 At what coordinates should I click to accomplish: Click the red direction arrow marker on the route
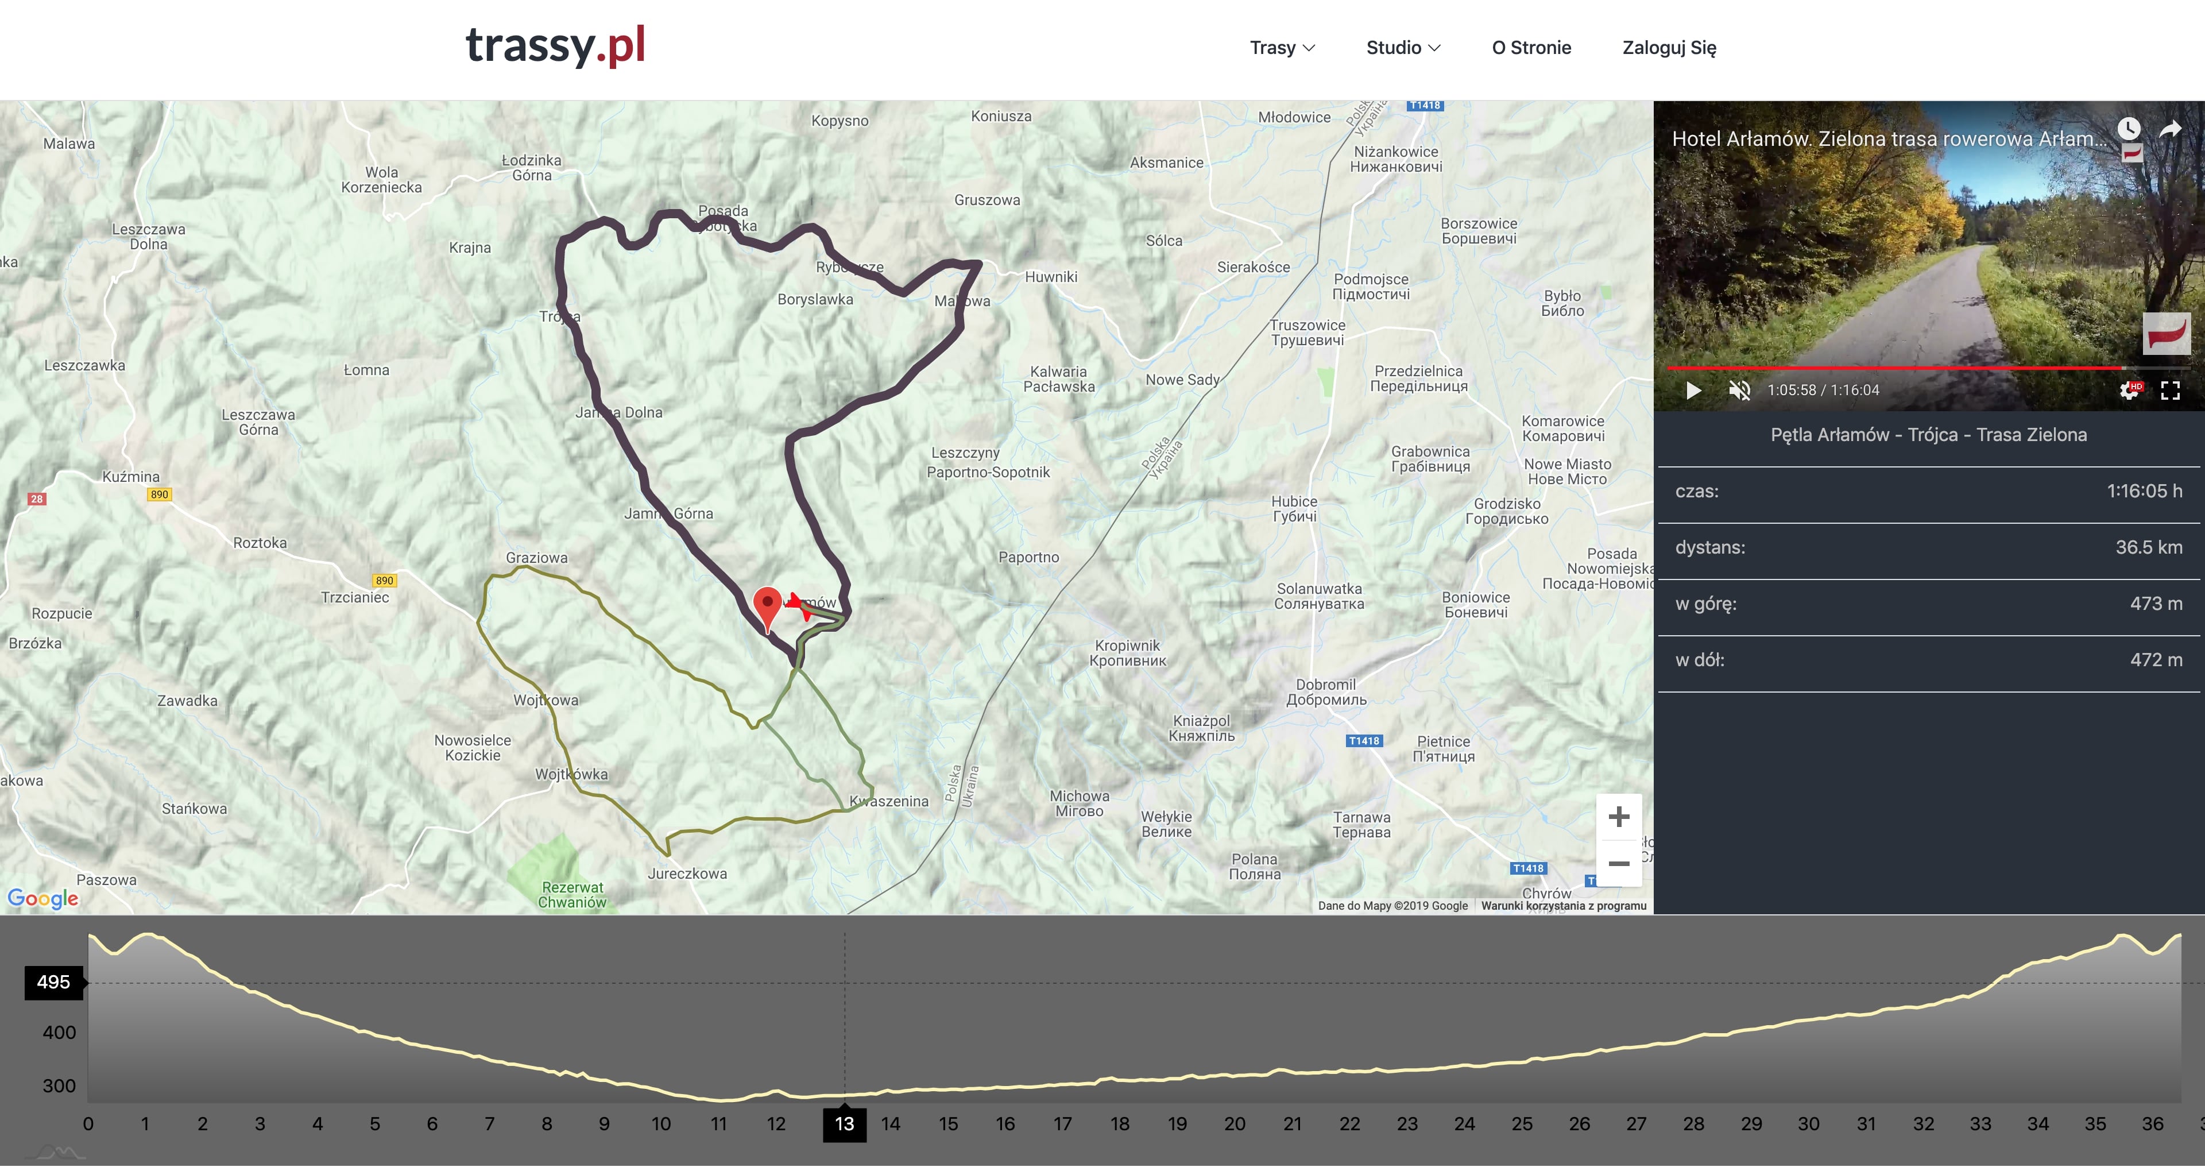[799, 605]
